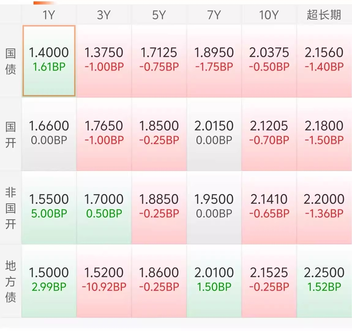
Task: Open 国债 1Y cell showing 1.4000
Action: click(49, 61)
